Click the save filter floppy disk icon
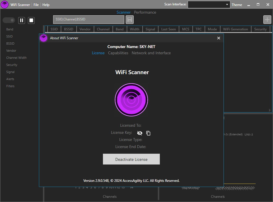This screenshot has width=273, height=202. 130,20
